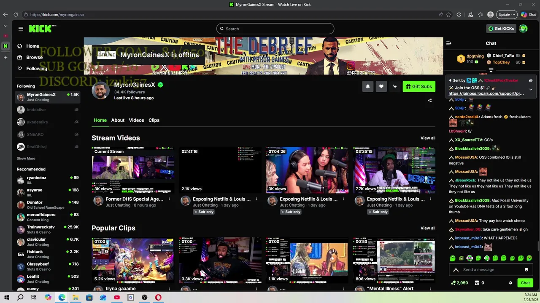The width and height of the screenshot is (540, 303).
Task: Click dpgthing in the gift leaderboard
Action: point(475,56)
